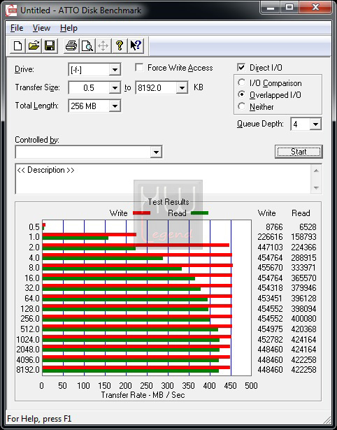This screenshot has height=430, width=337.
Task: Click the red write bar for 1.0 KB
Action: click(89, 235)
